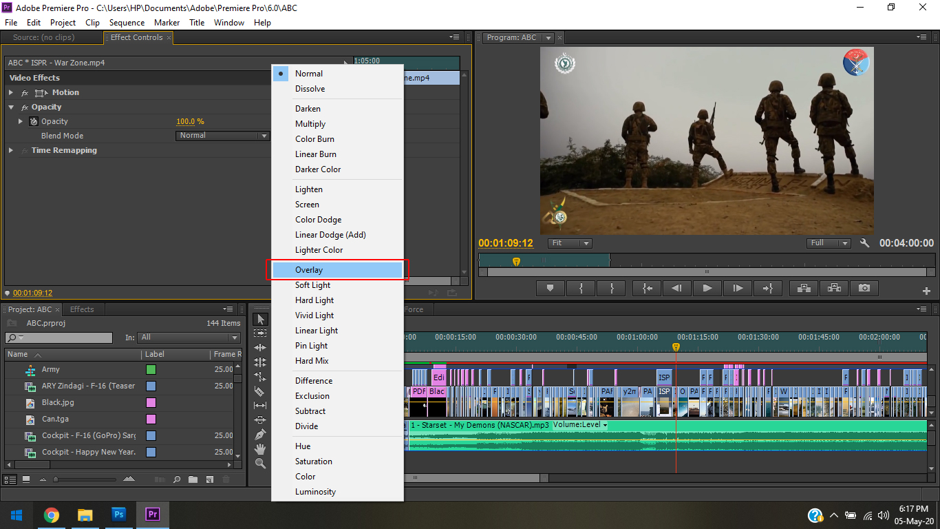This screenshot has height=529, width=940.
Task: Play the sequence in Program Monitor
Action: pos(707,289)
